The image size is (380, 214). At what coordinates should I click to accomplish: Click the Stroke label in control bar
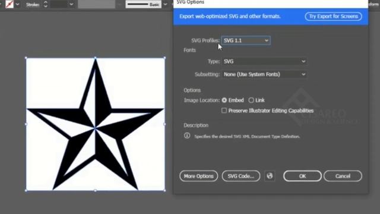tap(33, 4)
